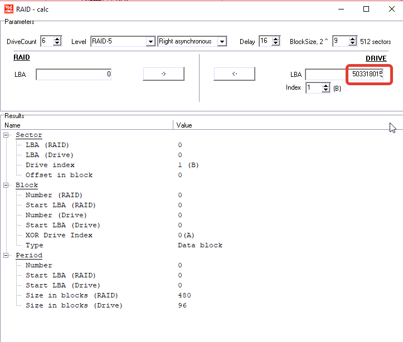Screen dimensions: 403x342
Task: Maximize the RAID-calc window
Action: point(366,9)
